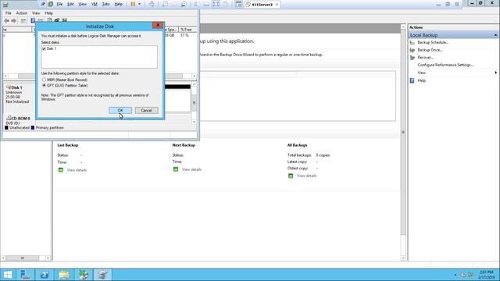
Task: Click the Recover icon
Action: point(412,58)
